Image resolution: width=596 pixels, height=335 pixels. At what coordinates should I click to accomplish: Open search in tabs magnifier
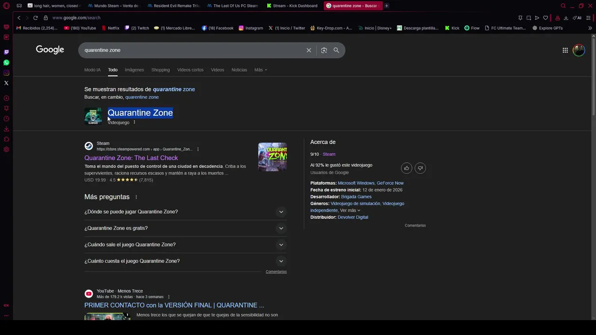tap(563, 6)
